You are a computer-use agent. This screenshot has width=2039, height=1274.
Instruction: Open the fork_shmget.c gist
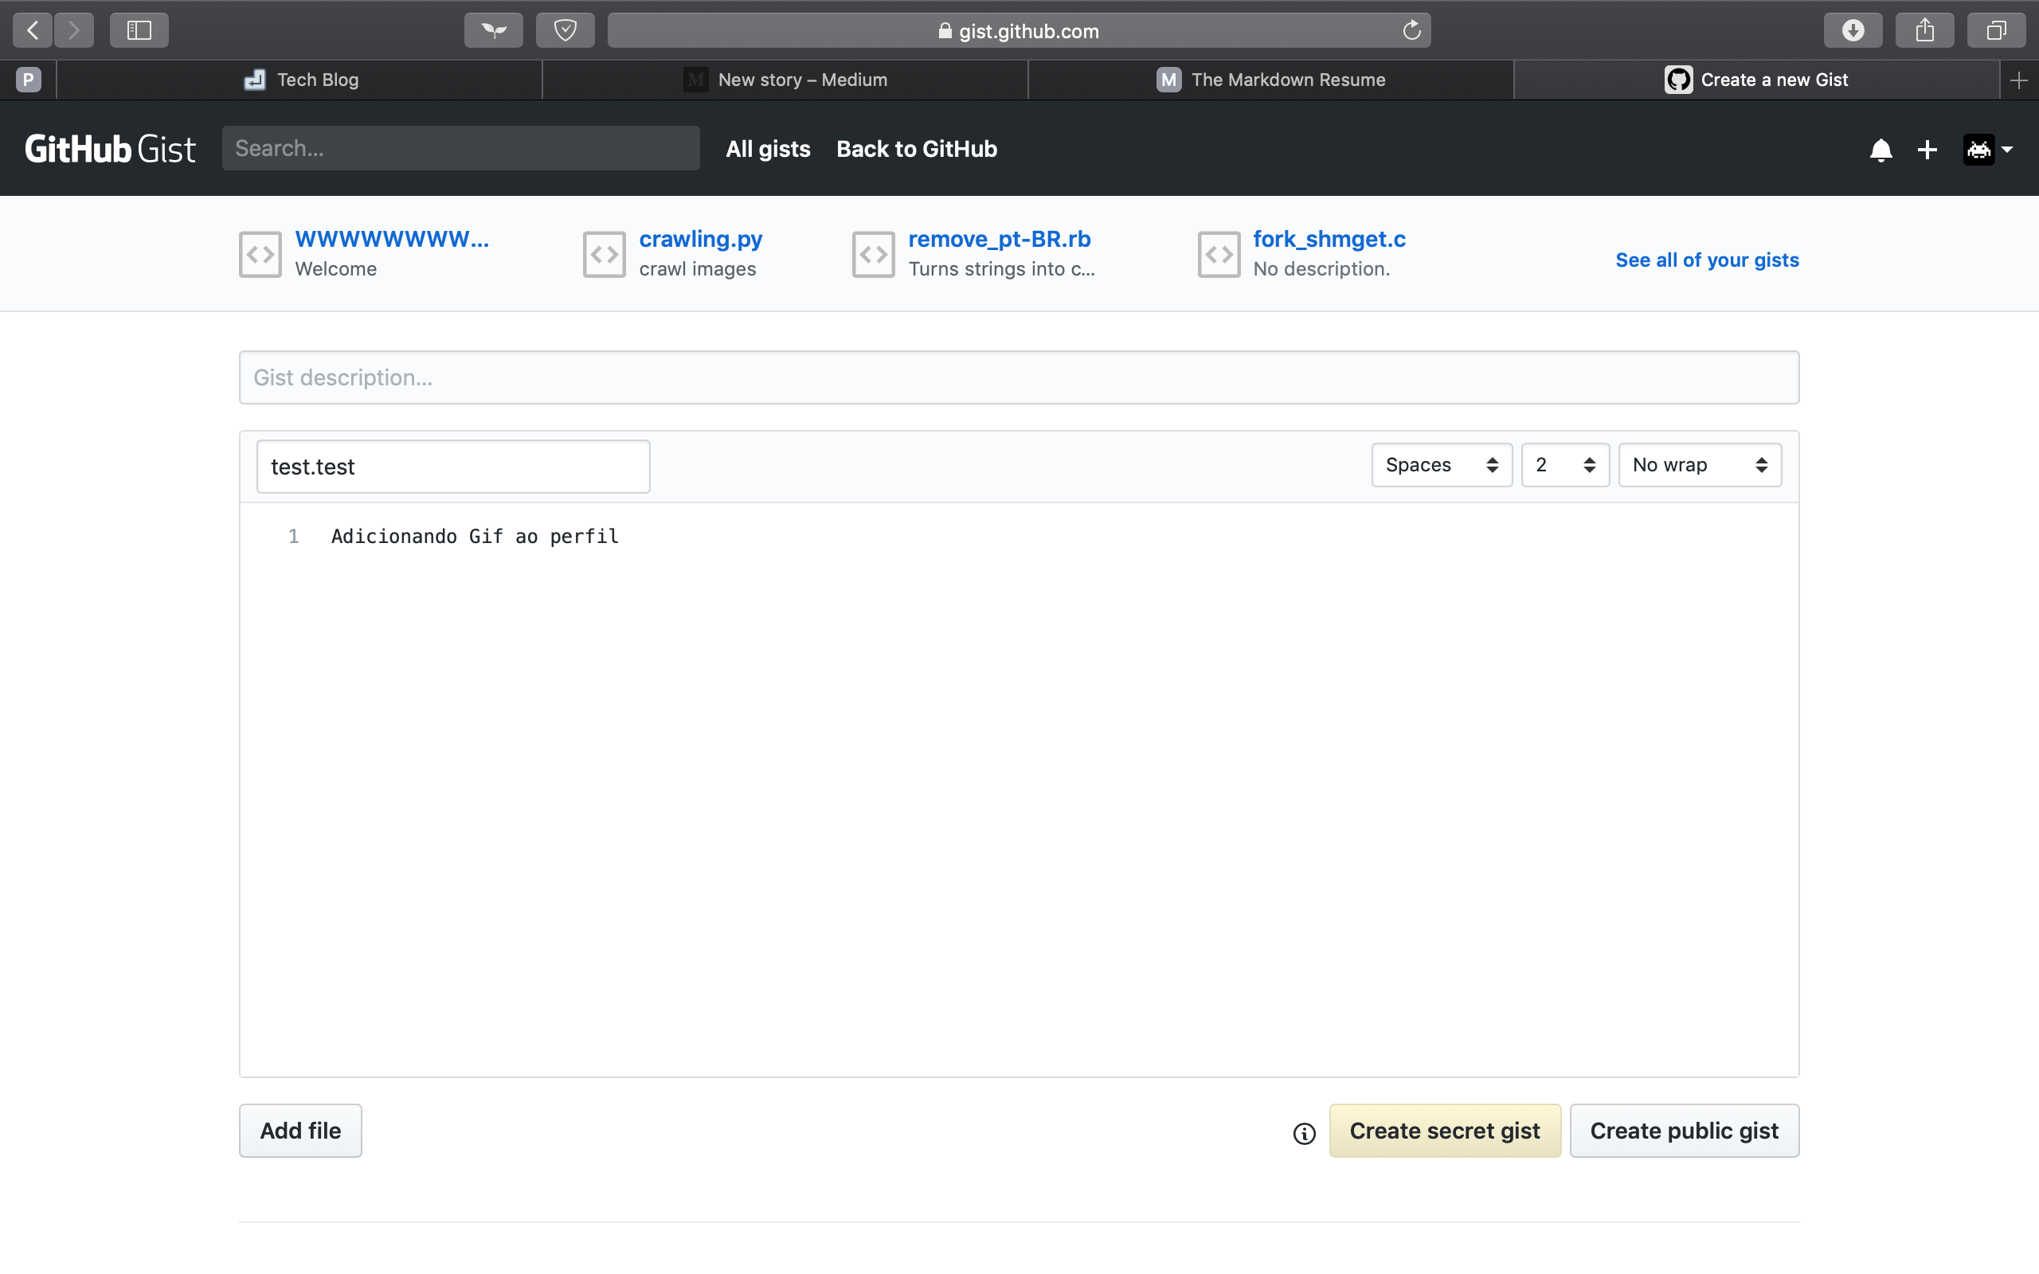[1329, 240]
